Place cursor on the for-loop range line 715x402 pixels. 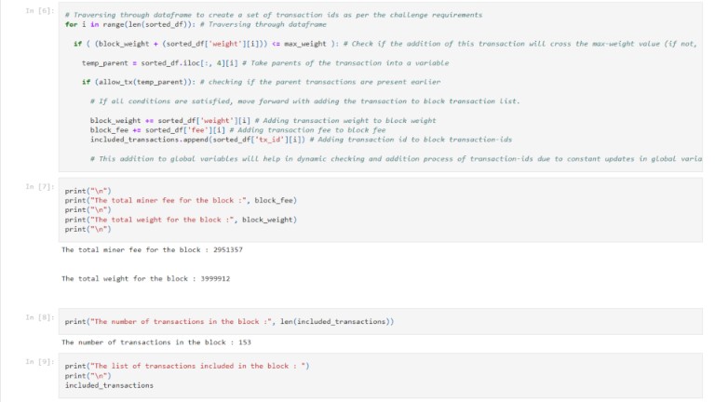[x=196, y=24]
